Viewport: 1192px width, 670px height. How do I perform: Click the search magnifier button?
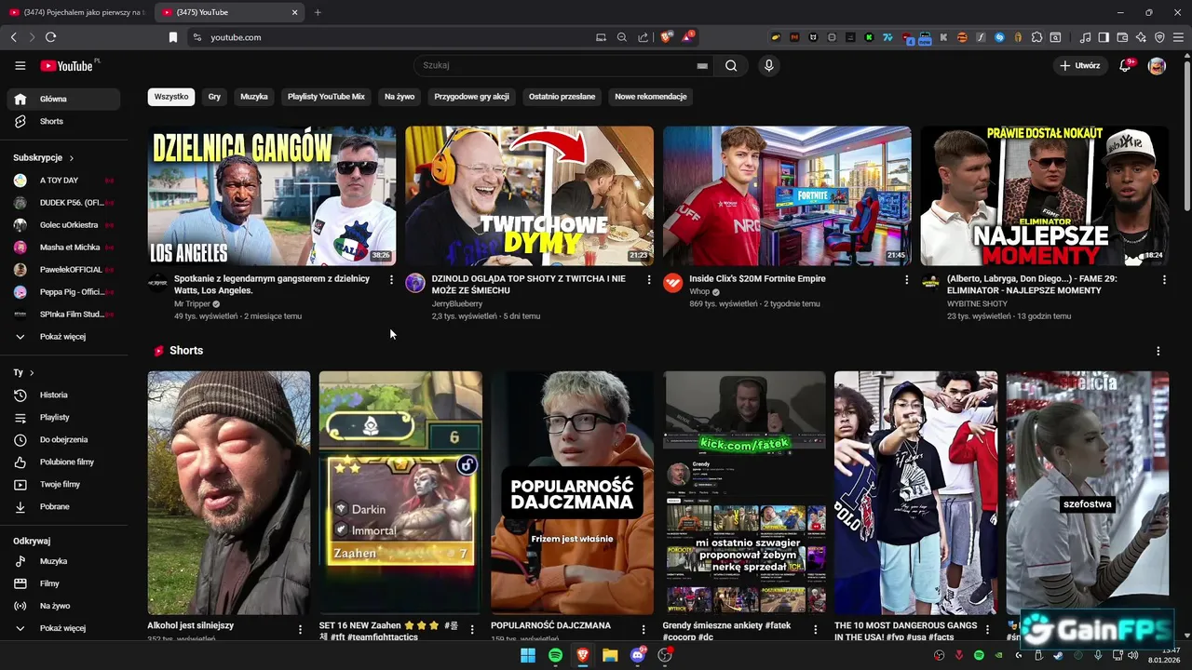731,66
